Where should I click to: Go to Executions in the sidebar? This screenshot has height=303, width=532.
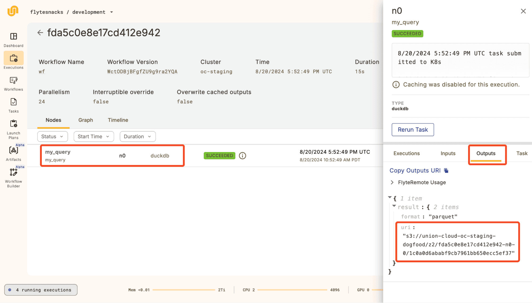tap(14, 58)
